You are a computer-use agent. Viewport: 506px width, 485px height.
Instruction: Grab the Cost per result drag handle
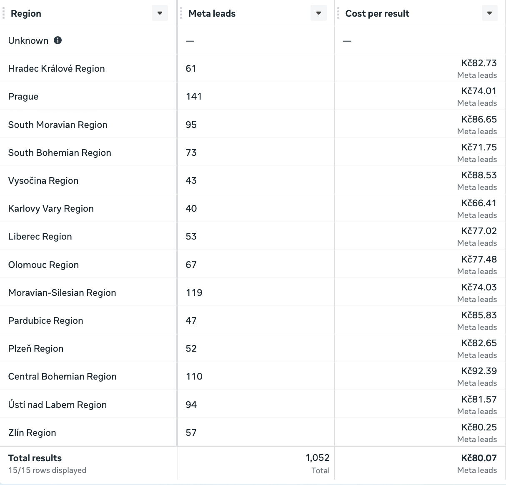coord(338,13)
